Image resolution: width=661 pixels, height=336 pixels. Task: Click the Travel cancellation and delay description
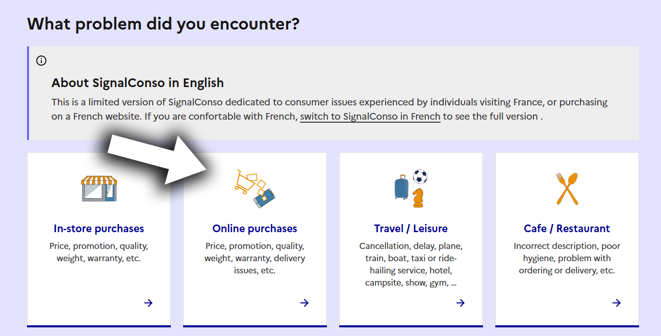coord(411,264)
